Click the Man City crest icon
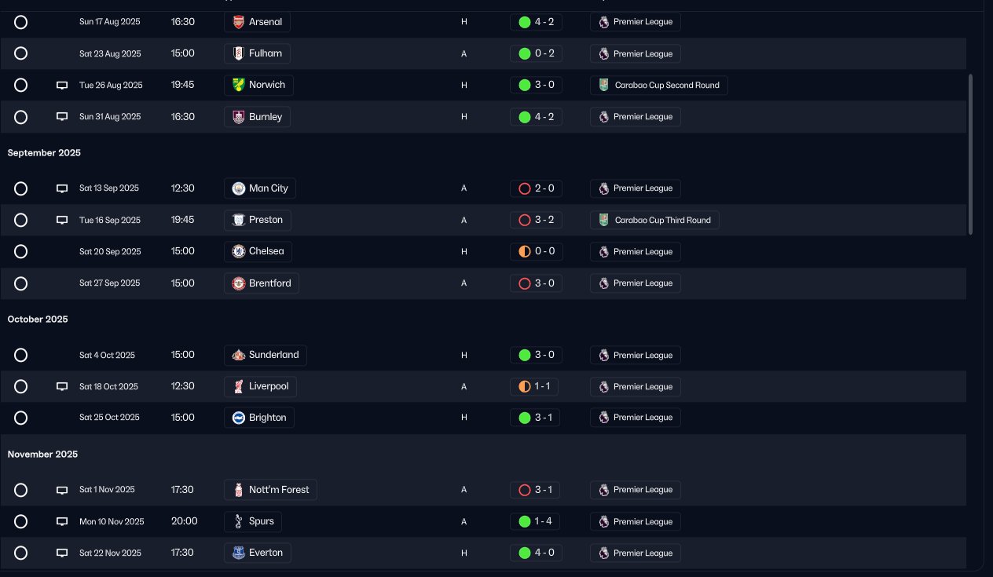This screenshot has height=577, width=993. tap(239, 188)
